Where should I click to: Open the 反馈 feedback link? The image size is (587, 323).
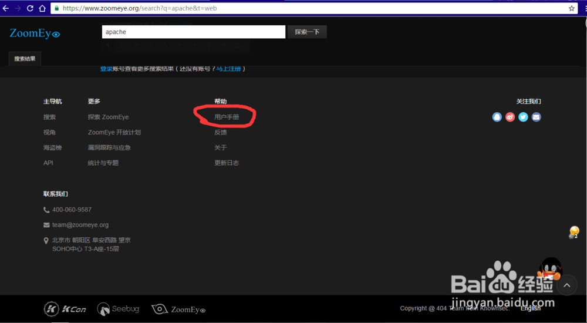tap(221, 132)
